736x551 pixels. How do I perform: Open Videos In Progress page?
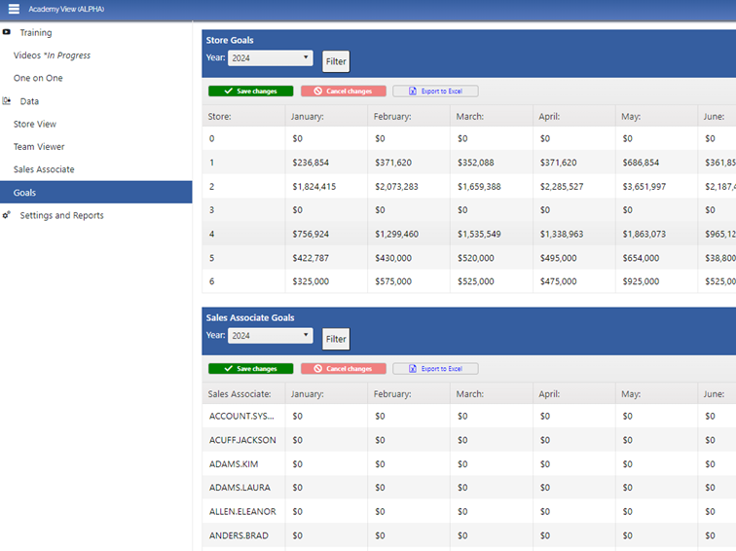[52, 55]
